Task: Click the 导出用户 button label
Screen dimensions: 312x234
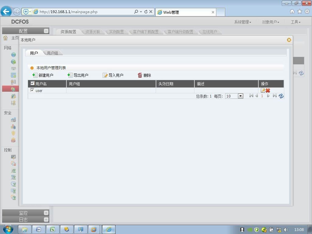Action: (x=81, y=76)
